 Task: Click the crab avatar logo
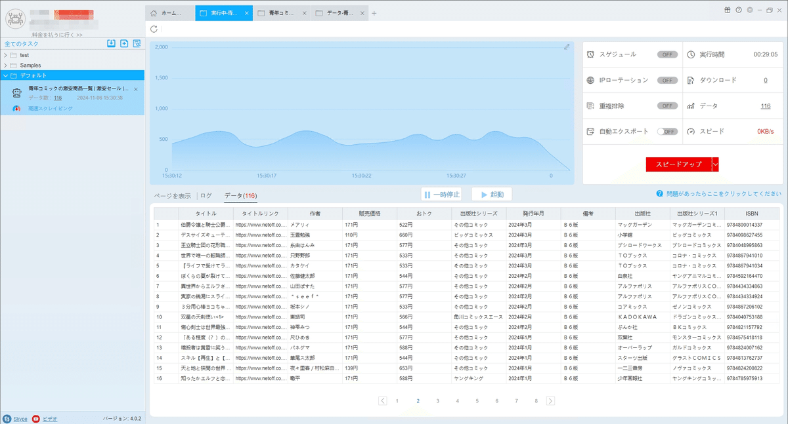(x=15, y=18)
